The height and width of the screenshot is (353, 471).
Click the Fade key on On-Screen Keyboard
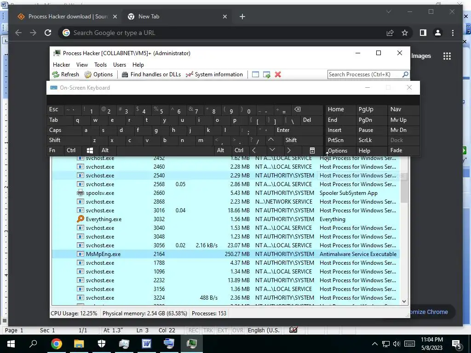404,150
